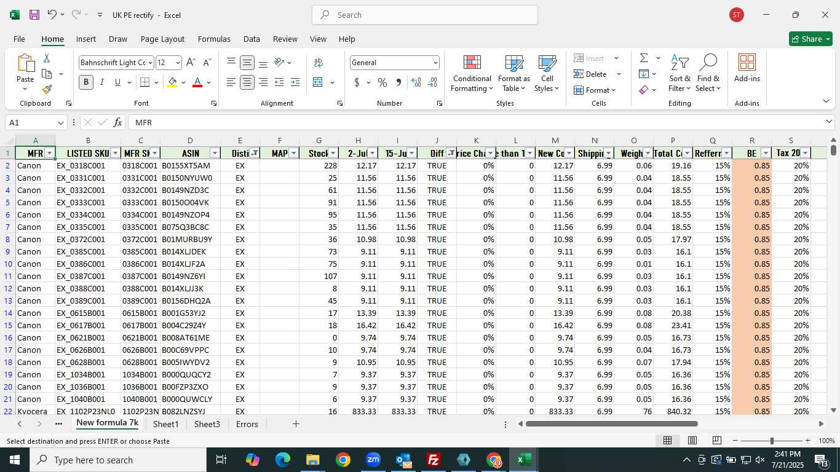This screenshot has width=840, height=472.
Task: Click the Share button
Action: 810,39
